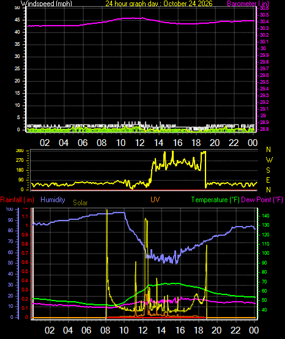285x339 pixels.
Task: Click the '35' windspeed axis value
Action: (x=17, y=45)
